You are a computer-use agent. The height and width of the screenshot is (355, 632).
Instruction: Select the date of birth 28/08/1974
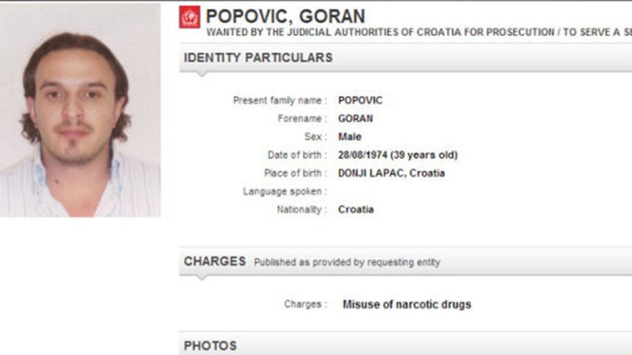click(397, 155)
